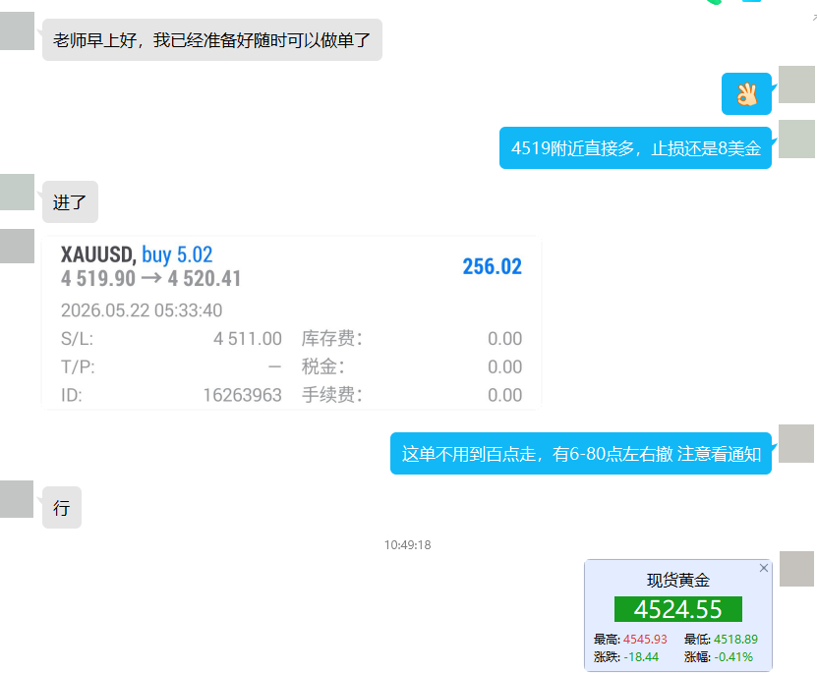Click the green 4524.55 gold price

point(677,609)
